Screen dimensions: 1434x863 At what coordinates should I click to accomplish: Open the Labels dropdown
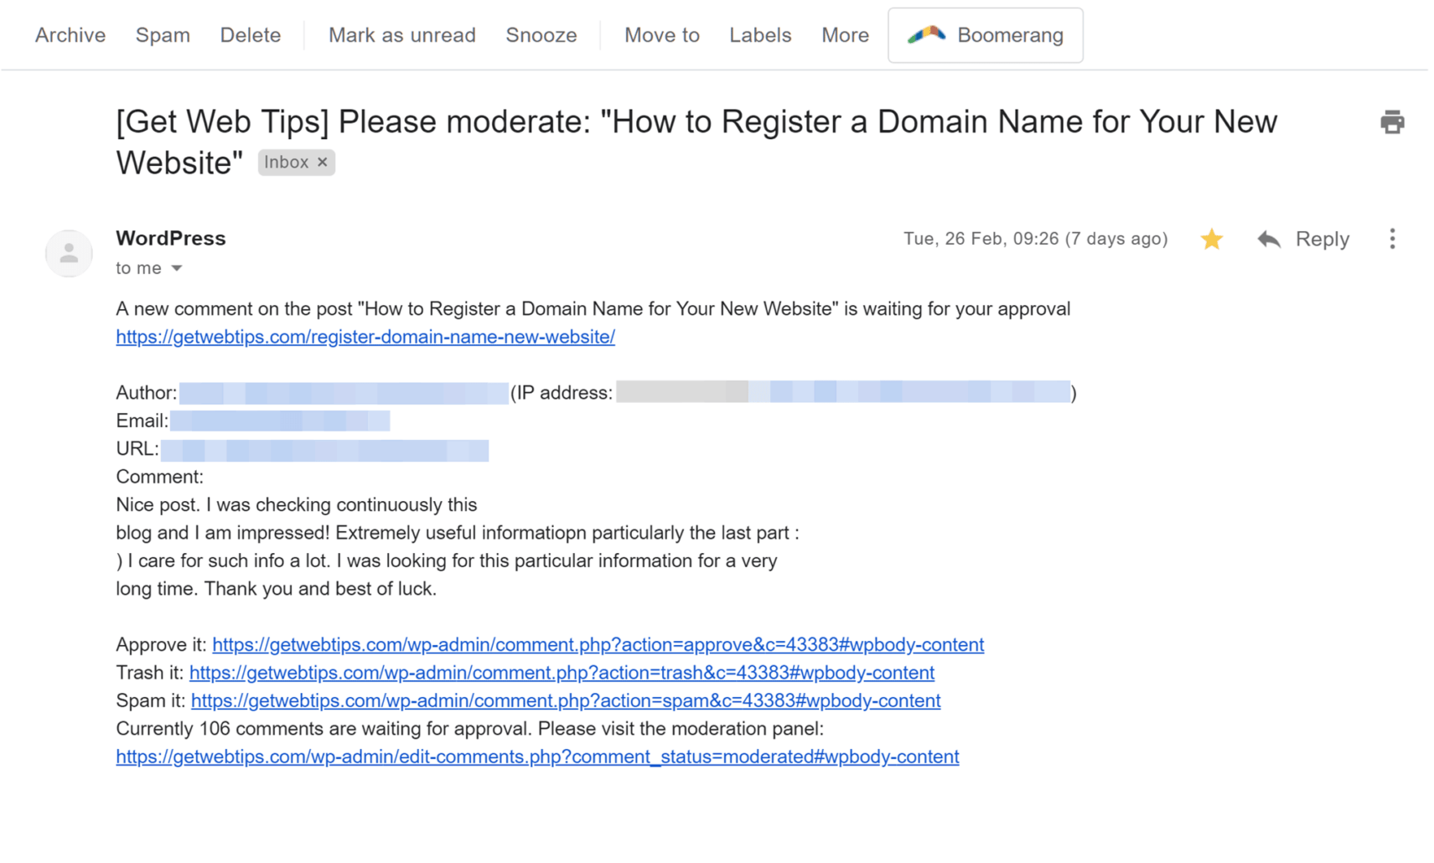tap(759, 35)
